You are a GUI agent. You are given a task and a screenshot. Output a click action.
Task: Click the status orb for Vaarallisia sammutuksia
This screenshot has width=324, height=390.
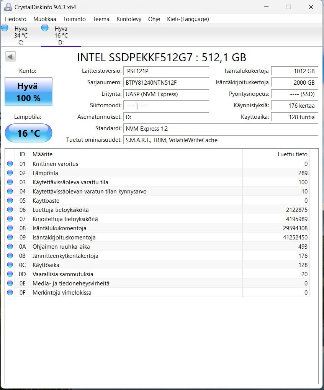tap(10, 274)
